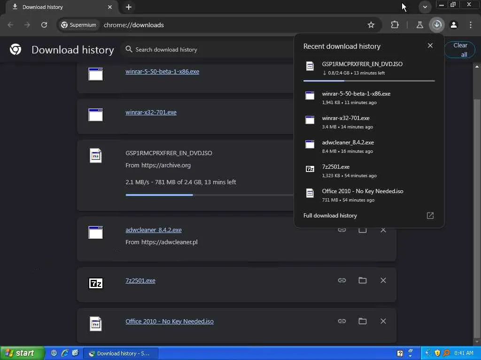Open the 7z2501.exe link in list
The height and width of the screenshot is (360, 481).
[140, 280]
